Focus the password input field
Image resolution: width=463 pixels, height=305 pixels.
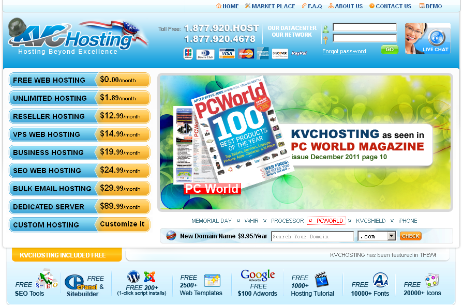pos(365,38)
